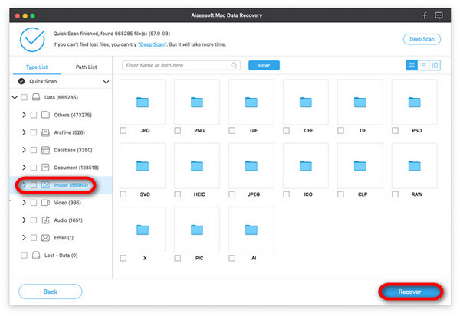
Task: Click the Database category icon
Action: coord(45,150)
